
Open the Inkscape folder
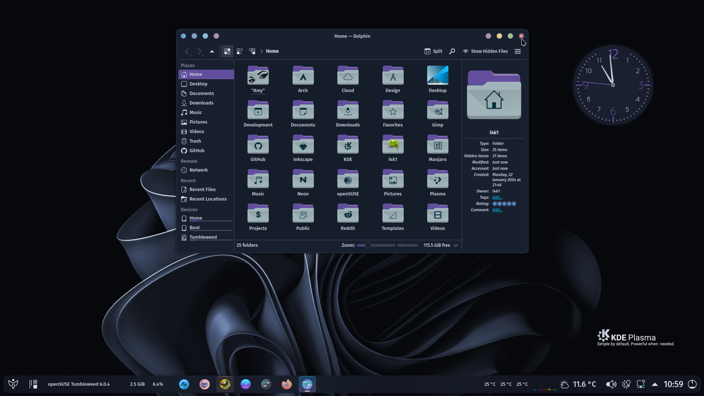tap(303, 148)
